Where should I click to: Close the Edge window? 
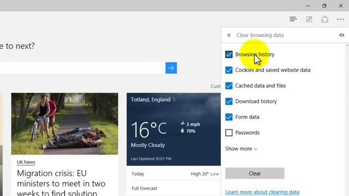[341, 6]
